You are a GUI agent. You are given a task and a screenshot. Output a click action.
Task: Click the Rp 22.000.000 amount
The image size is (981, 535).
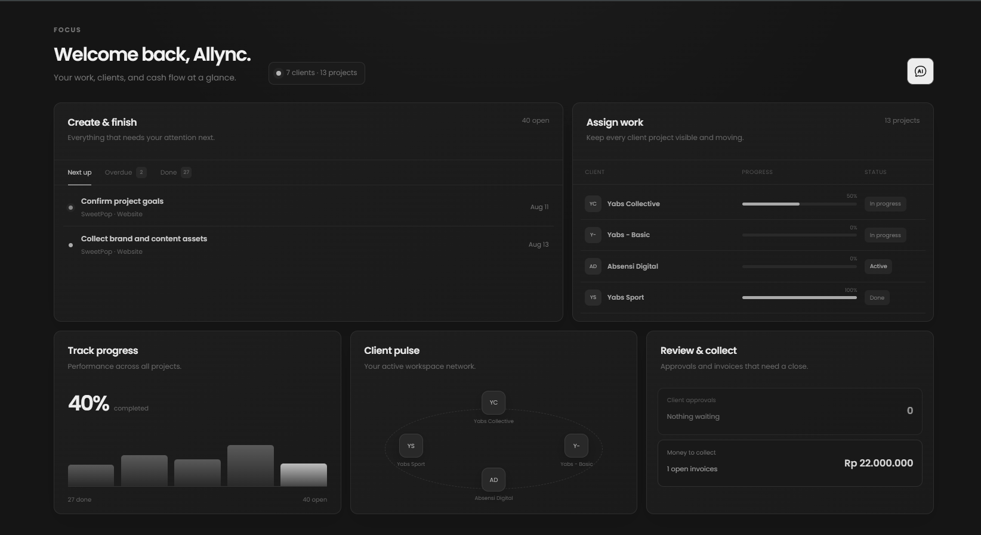coord(878,463)
